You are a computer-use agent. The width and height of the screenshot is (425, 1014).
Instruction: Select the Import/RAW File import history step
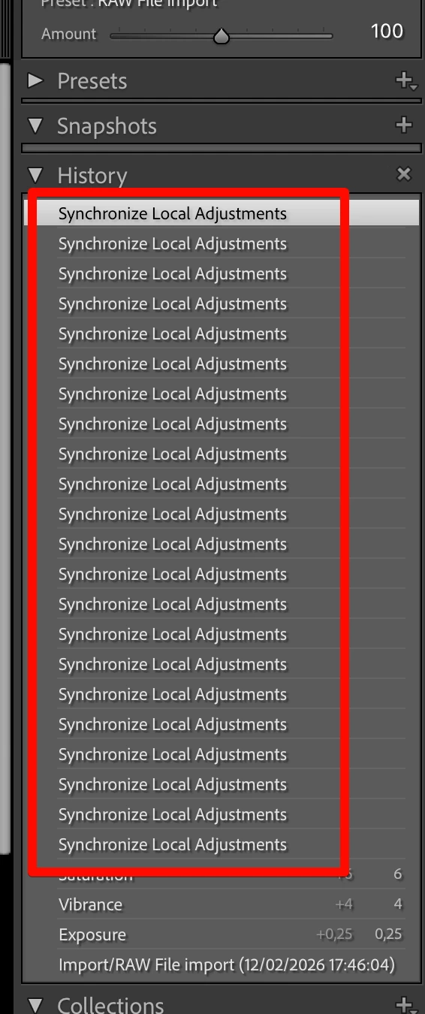[223, 964]
